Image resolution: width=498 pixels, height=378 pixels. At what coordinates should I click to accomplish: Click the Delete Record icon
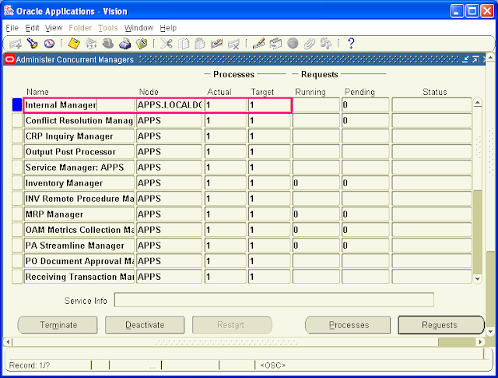(x=233, y=44)
